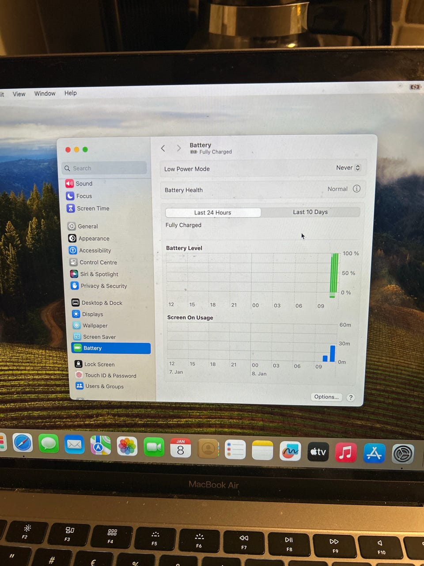Click the "7. Jan" date label
The width and height of the screenshot is (424, 566).
click(x=176, y=372)
